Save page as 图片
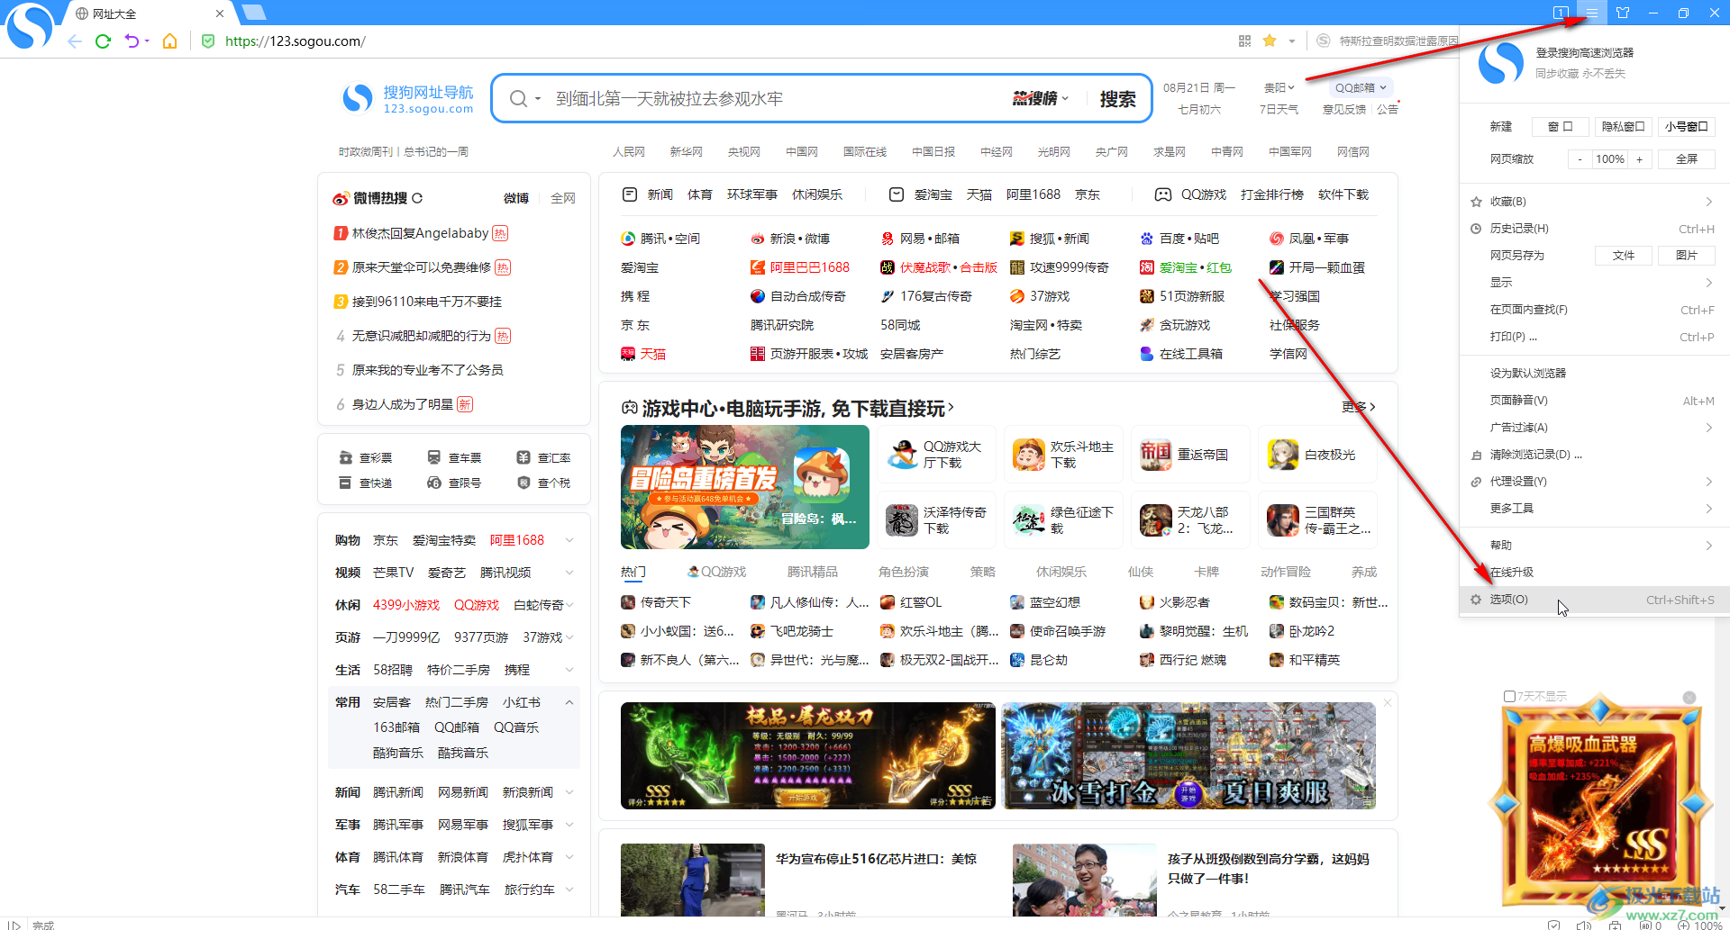The height and width of the screenshot is (930, 1730). pos(1686,256)
